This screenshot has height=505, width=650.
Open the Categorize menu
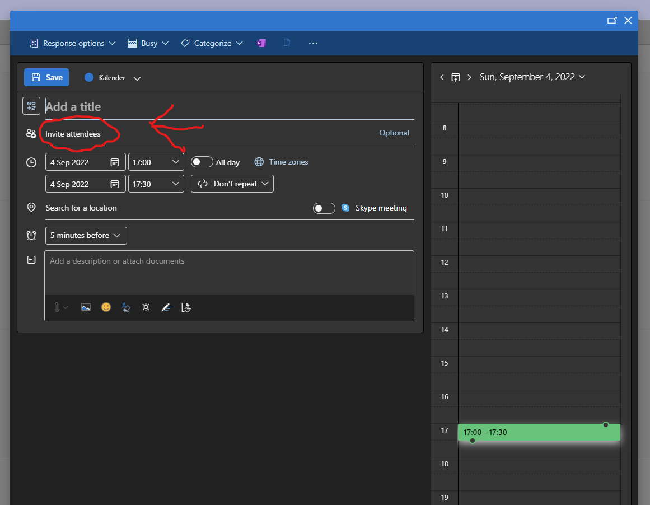pyautogui.click(x=212, y=43)
